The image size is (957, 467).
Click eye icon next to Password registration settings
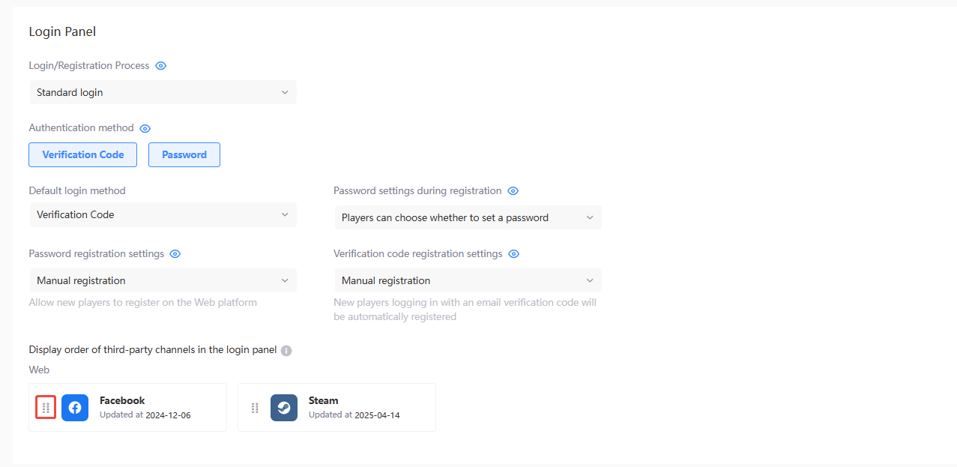pos(175,254)
